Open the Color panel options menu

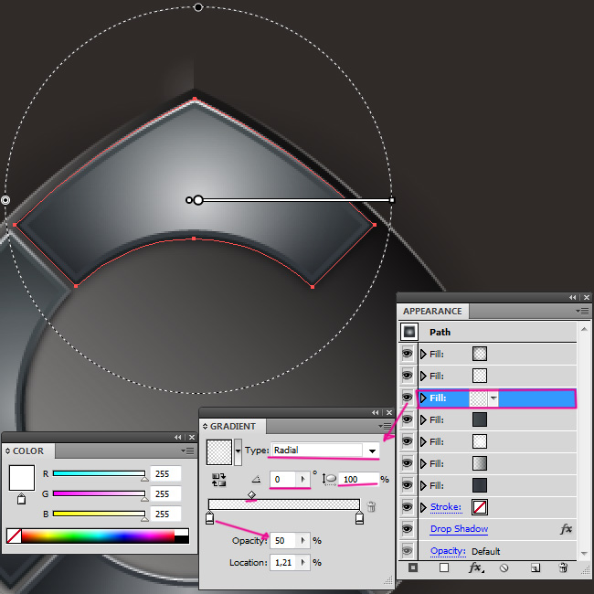(186, 451)
